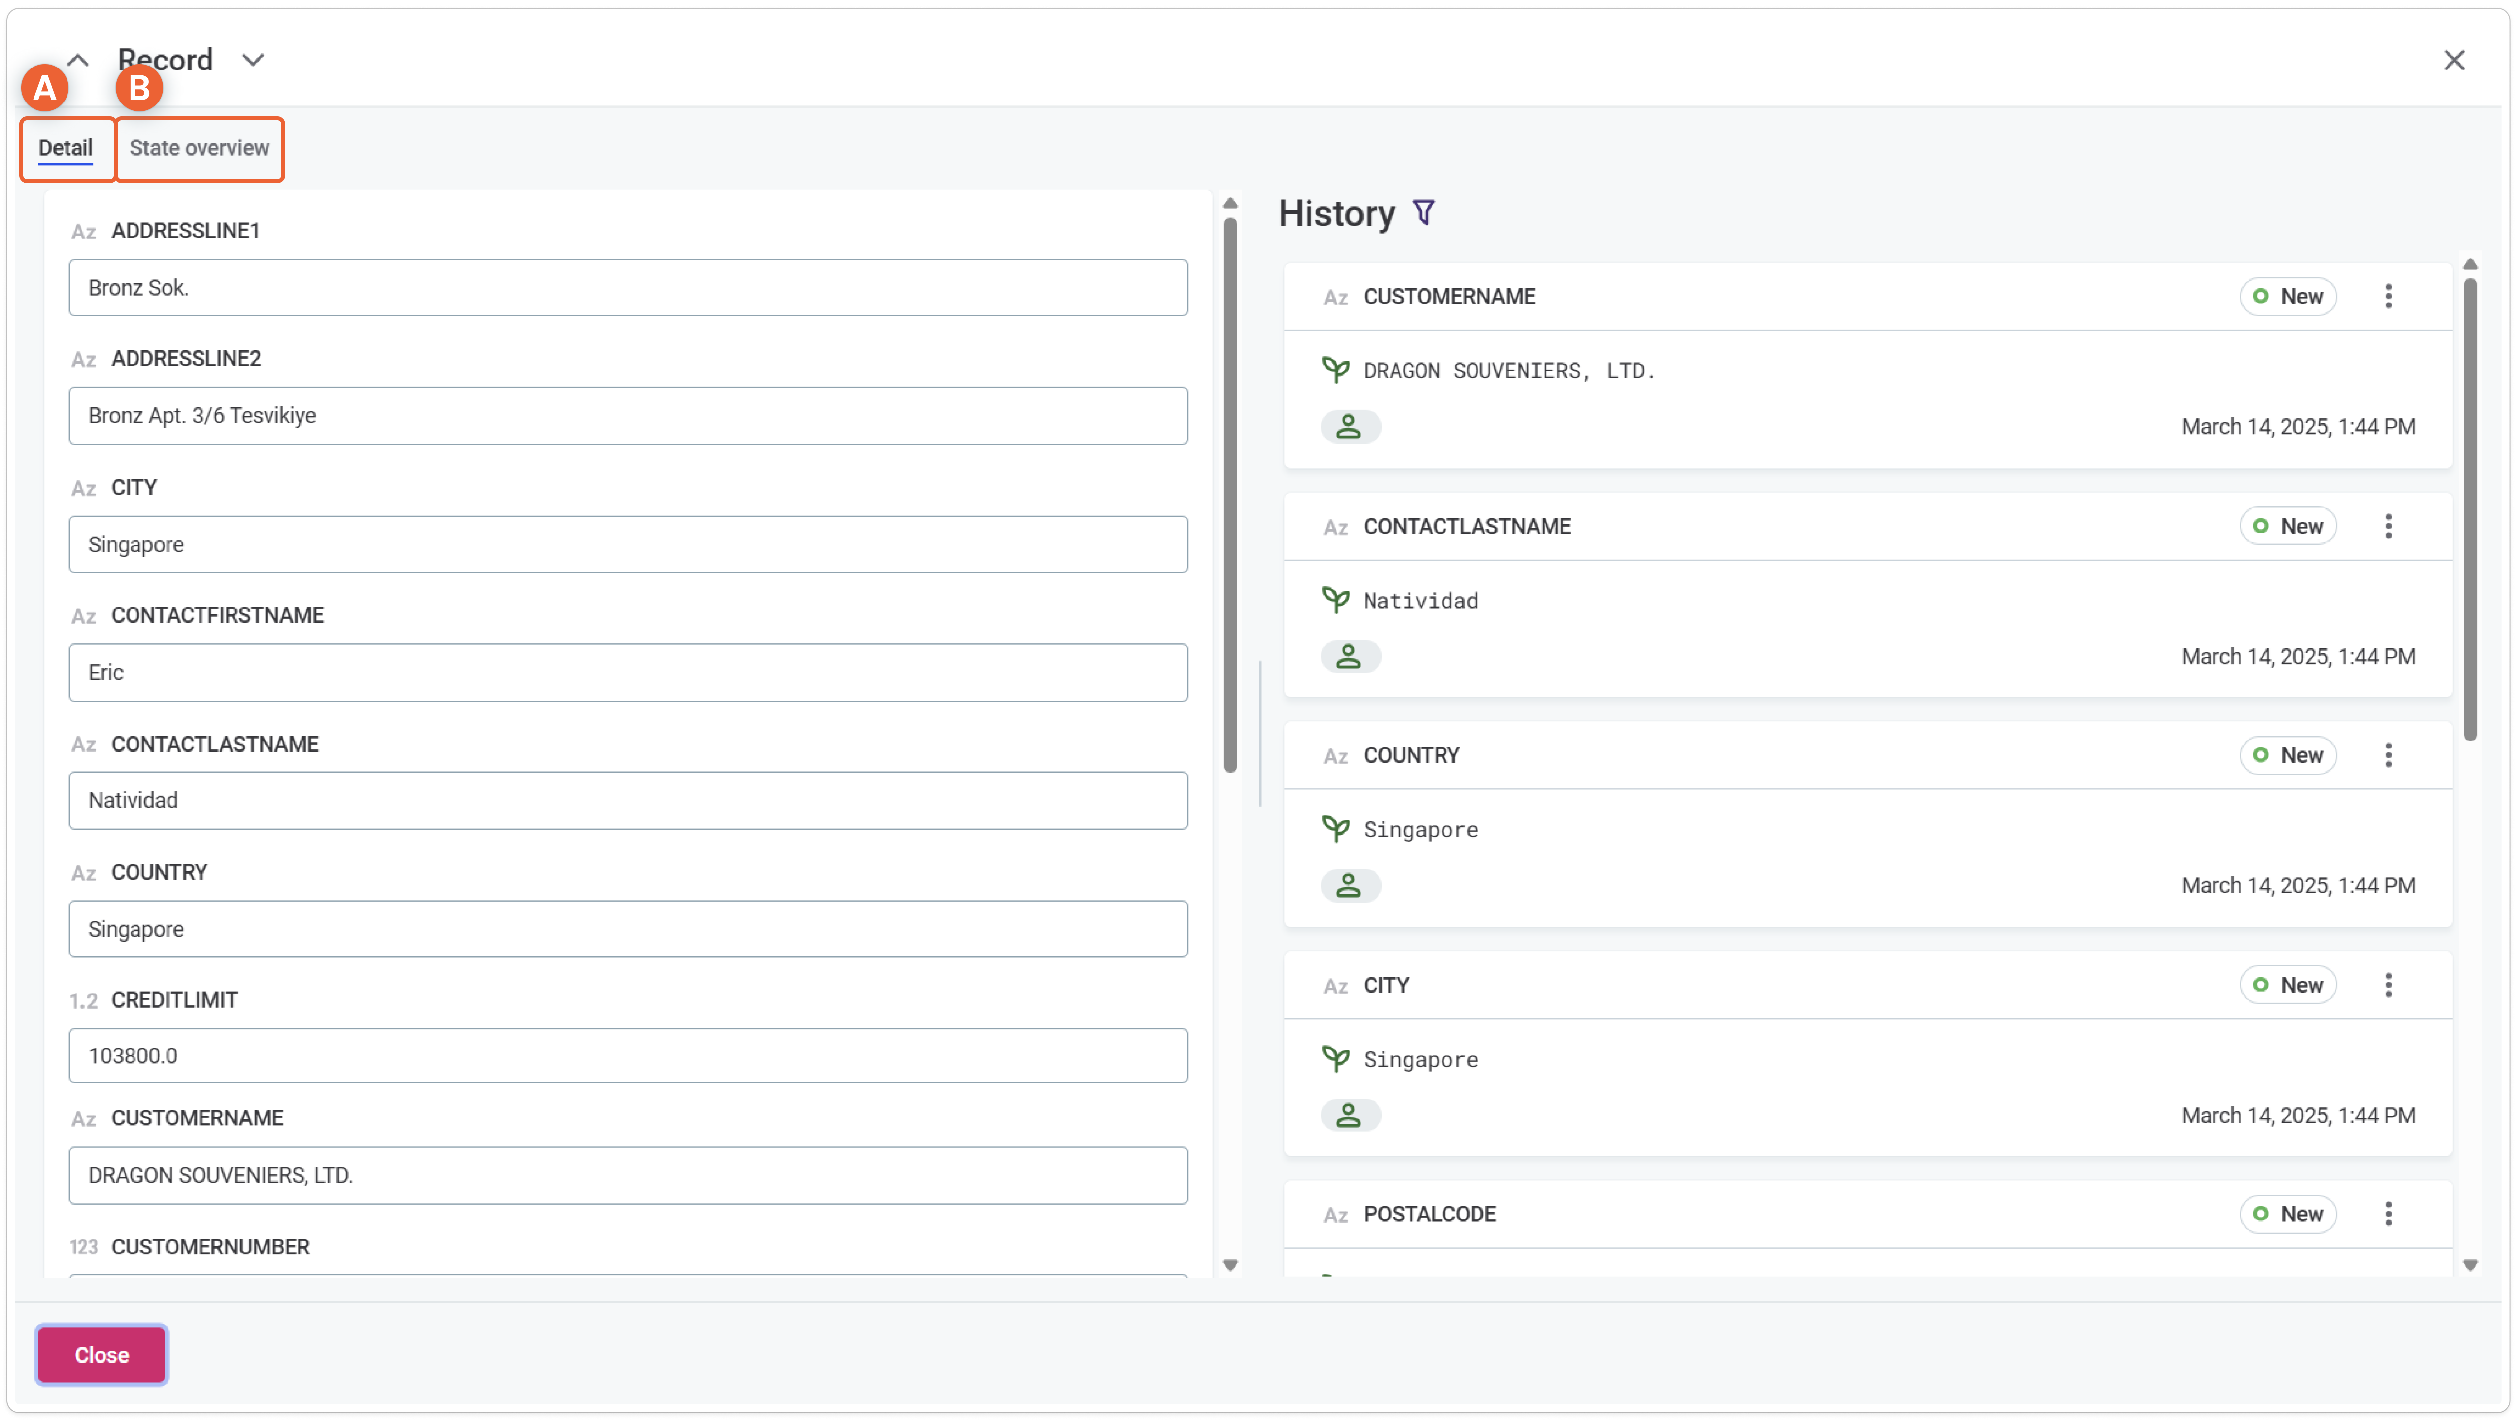Click the New badge on the CITY entry
Image resolution: width=2517 pixels, height=1422 pixels.
click(2288, 984)
